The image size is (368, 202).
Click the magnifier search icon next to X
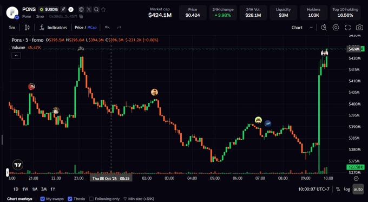(x=96, y=9)
